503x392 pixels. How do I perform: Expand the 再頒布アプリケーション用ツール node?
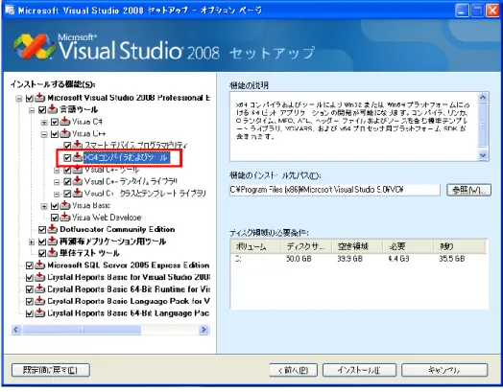point(32,242)
